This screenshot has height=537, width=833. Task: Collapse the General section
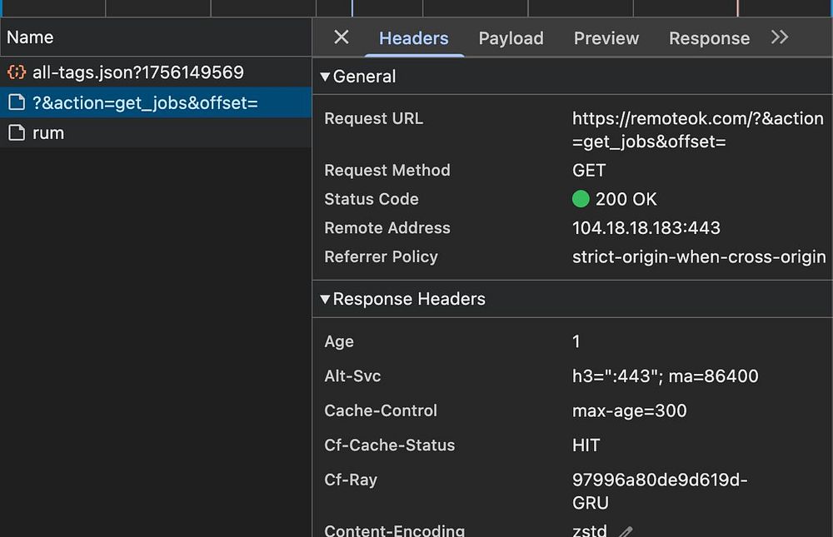pos(326,77)
